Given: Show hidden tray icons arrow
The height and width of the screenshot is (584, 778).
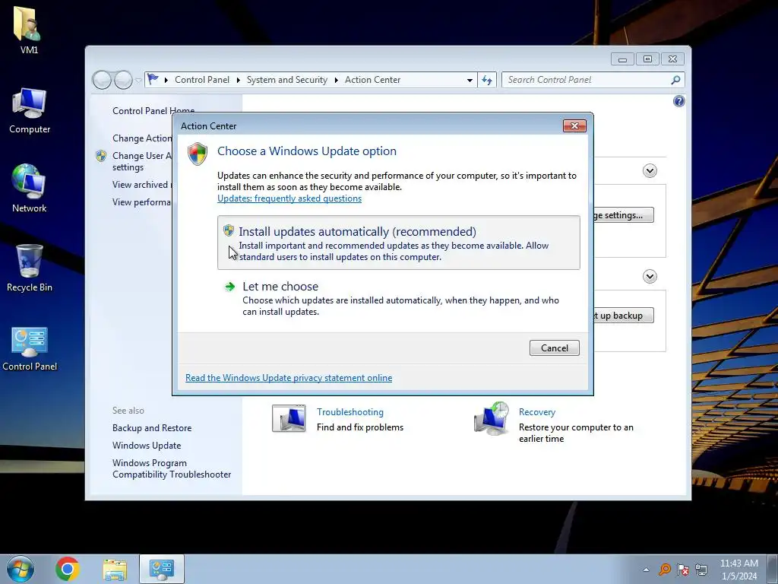Looking at the screenshot, I should (x=646, y=570).
